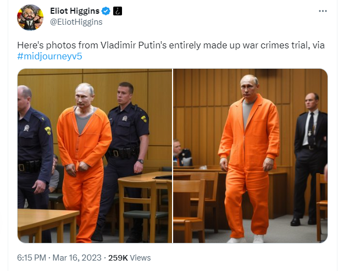The width and height of the screenshot is (338, 271).
Task: Open the three-dot more options menu
Action: pyautogui.click(x=323, y=11)
